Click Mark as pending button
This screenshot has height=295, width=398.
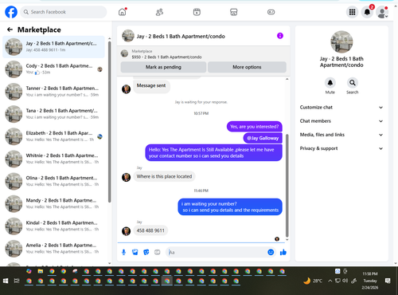(163, 67)
